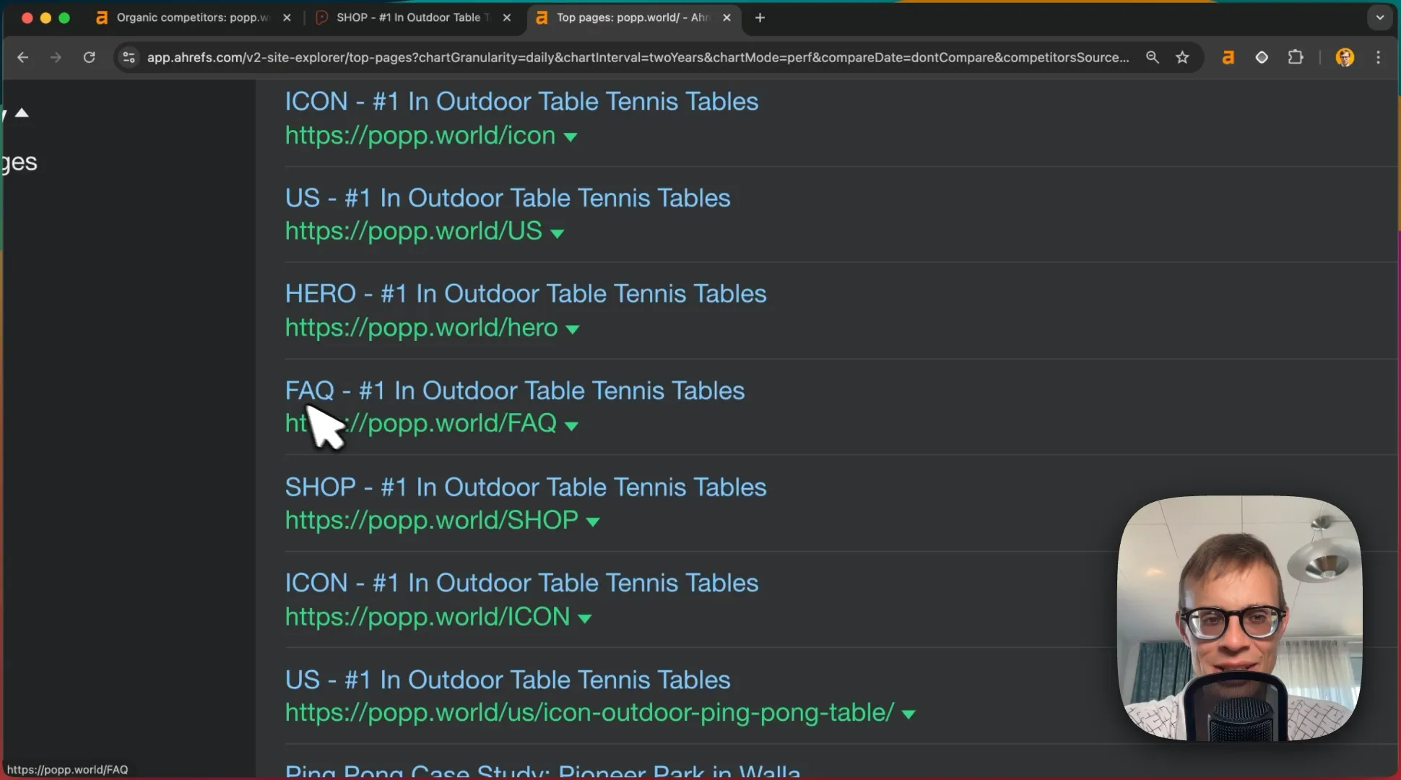This screenshot has width=1401, height=780.
Task: Click the presenter webcam video overlay
Action: (1239, 618)
